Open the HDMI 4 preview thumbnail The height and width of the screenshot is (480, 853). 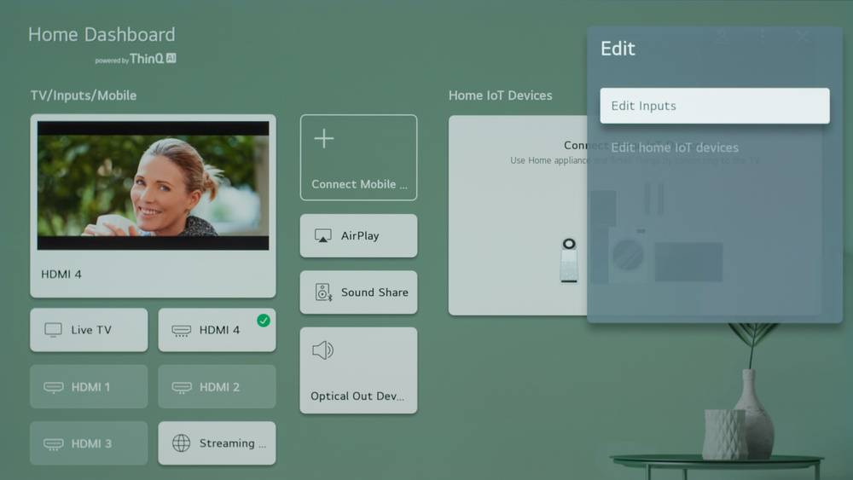click(x=153, y=185)
